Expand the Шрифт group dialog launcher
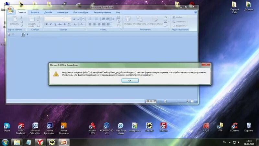The width and height of the screenshot is (259, 146). (85, 30)
